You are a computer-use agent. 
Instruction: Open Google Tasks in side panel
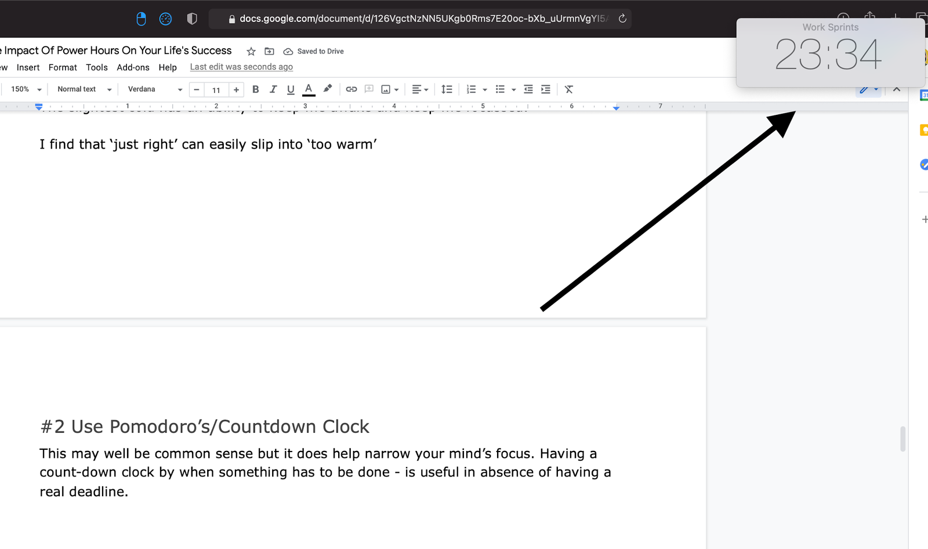[924, 165]
